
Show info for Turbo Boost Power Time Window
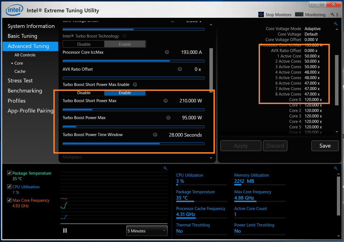[155, 135]
